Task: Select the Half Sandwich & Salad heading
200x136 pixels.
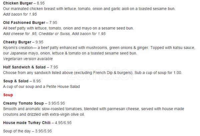Action: 24,67
